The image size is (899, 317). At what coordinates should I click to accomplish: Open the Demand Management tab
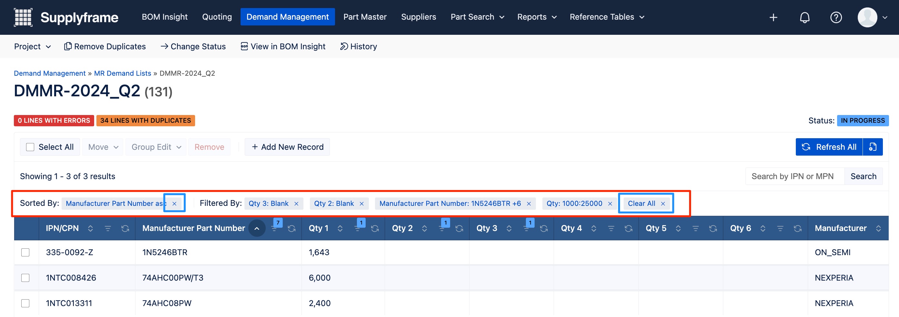click(288, 17)
